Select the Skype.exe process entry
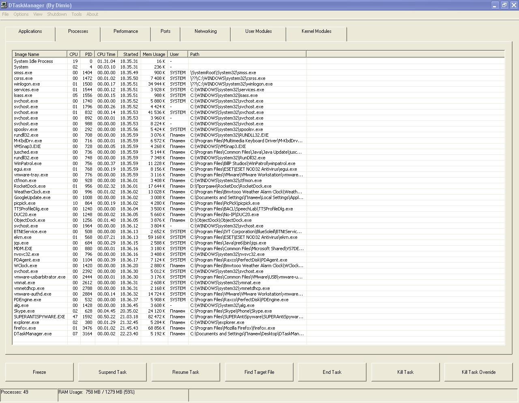Viewport: 519px width, 403px height. (24, 311)
